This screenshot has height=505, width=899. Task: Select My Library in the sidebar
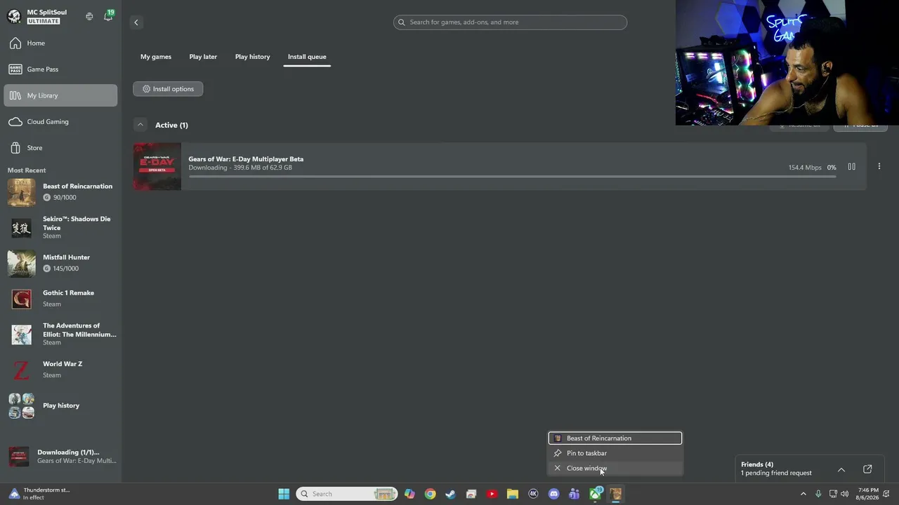pos(60,95)
